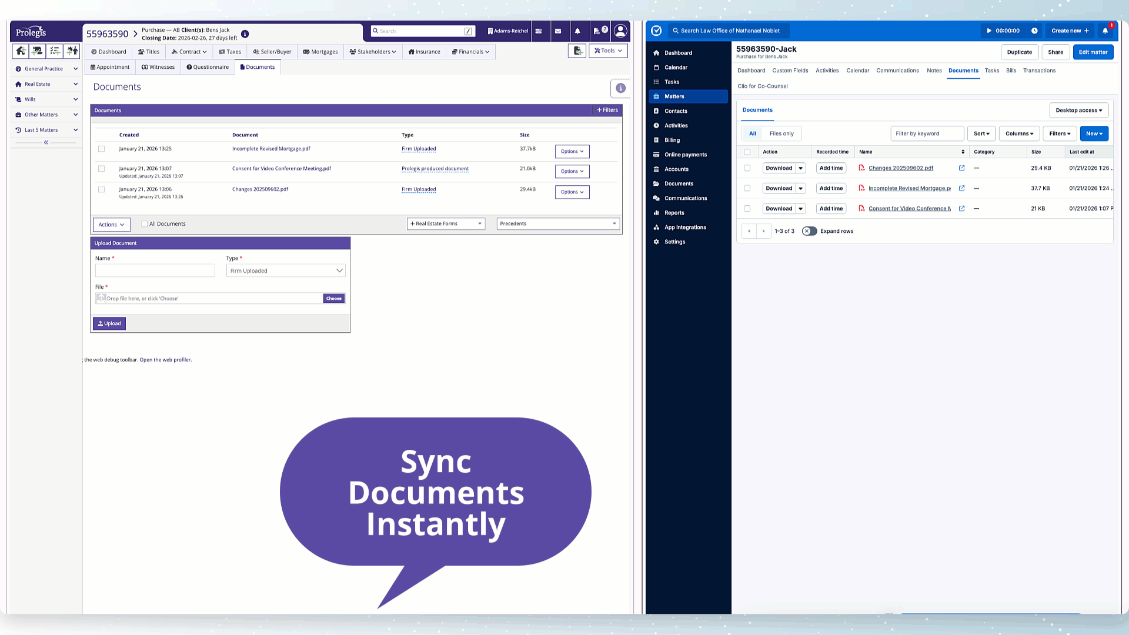The image size is (1129, 635).
Task: Open the Prolegis user profile icon
Action: [620, 31]
